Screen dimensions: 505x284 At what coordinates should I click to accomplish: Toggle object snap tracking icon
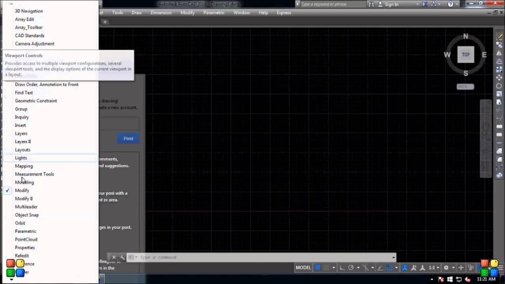pyautogui.click(x=380, y=267)
